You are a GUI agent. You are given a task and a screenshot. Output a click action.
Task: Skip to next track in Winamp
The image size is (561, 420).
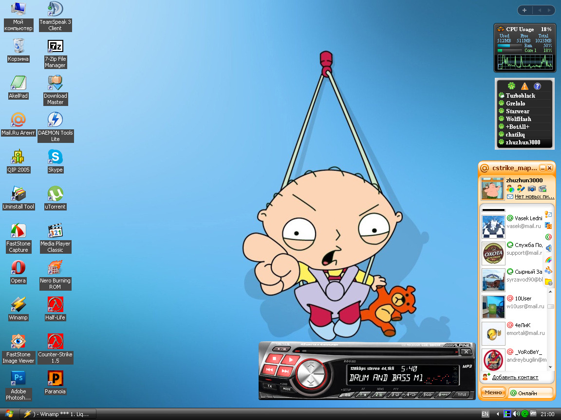(285, 371)
